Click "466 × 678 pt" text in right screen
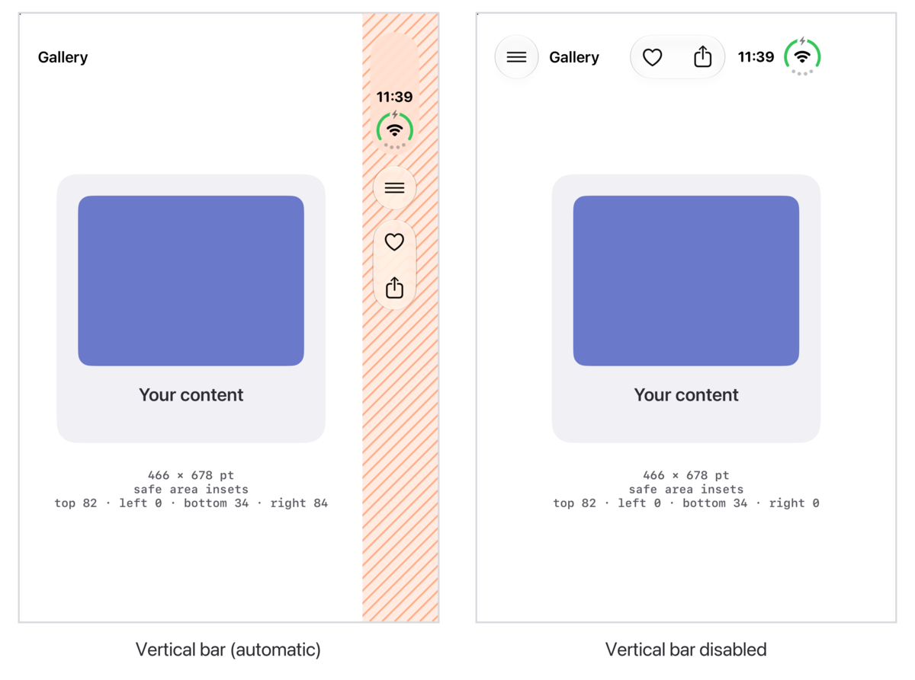Screen dimensions: 915x680 686,475
